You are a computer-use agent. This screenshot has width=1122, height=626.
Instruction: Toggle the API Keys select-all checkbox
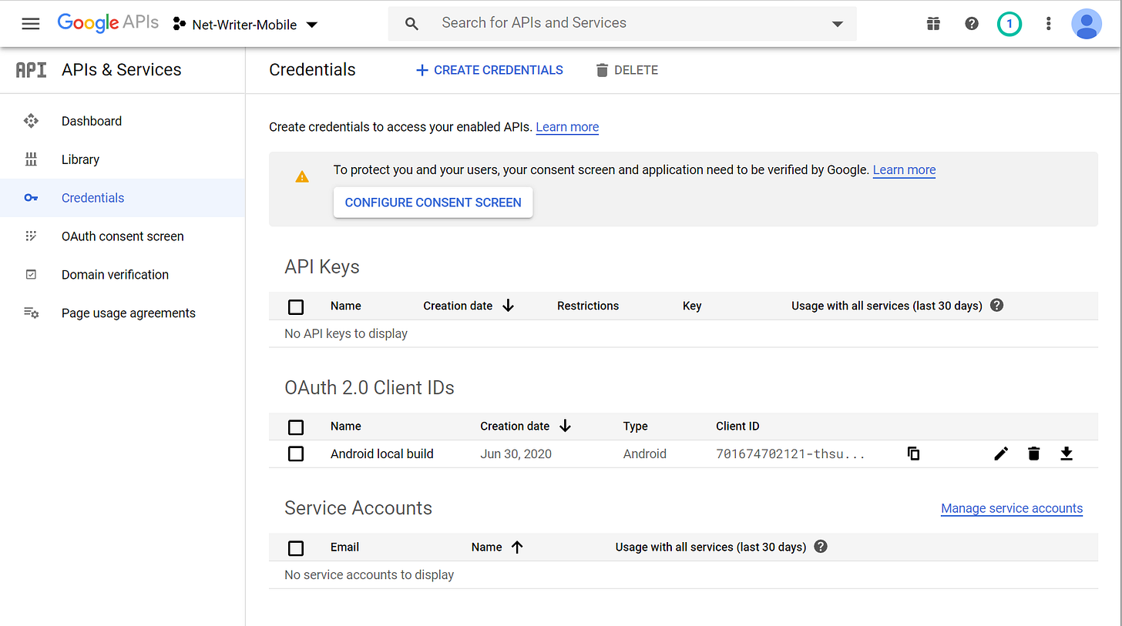pyautogui.click(x=296, y=306)
